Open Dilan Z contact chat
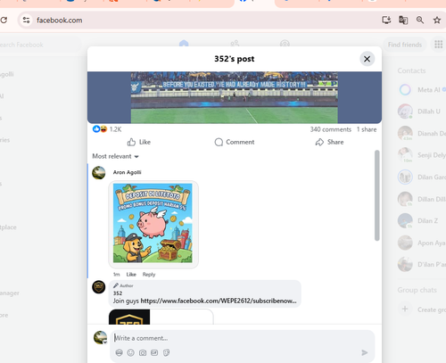Image resolution: width=446 pixels, height=363 pixels. point(421,221)
